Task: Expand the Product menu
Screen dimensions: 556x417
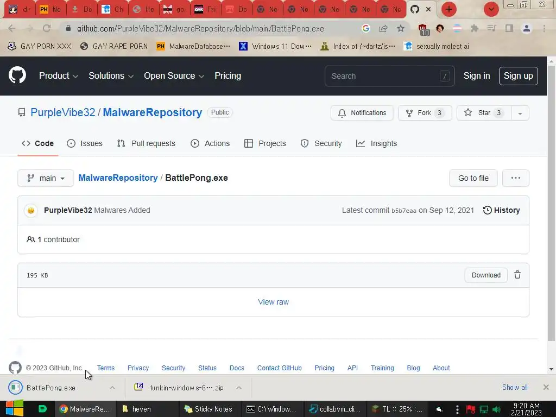Action: (x=59, y=76)
